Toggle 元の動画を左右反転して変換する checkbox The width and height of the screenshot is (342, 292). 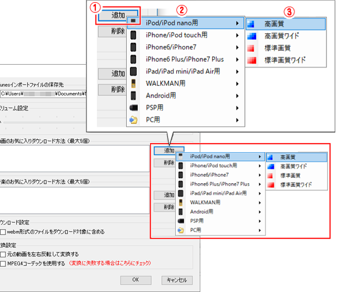[3, 254]
